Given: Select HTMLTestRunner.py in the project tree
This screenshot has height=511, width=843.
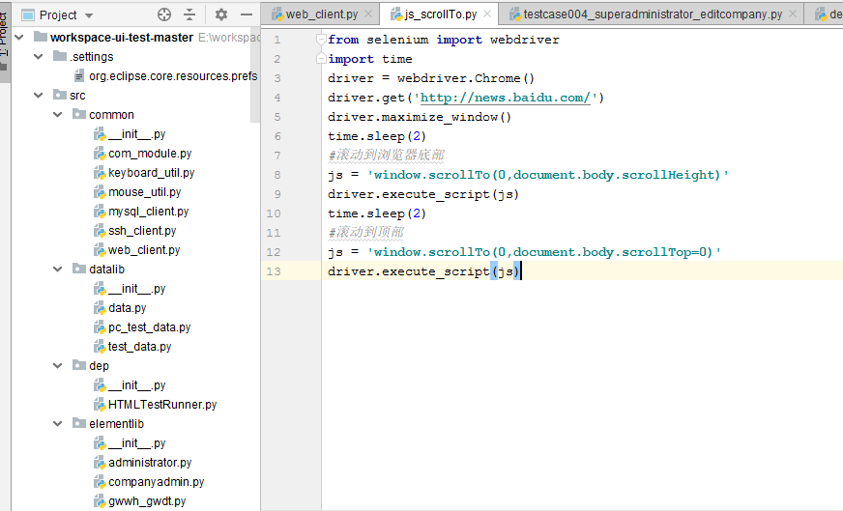Looking at the screenshot, I should (161, 405).
